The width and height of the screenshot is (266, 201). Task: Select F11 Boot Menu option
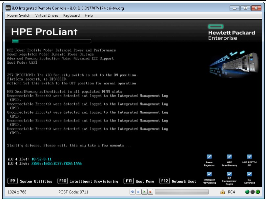click(139, 181)
